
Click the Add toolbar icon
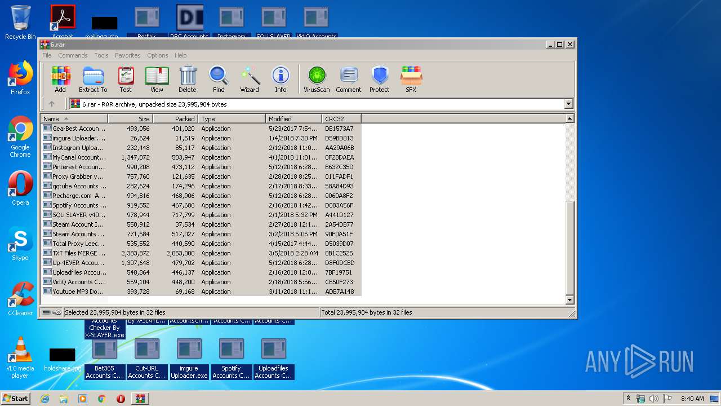pyautogui.click(x=60, y=80)
